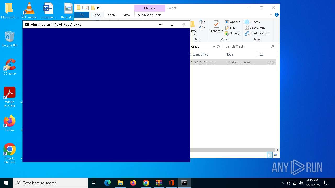Screen dimensions: 335x188
Task: Select the Firefox desktop shortcut
Action: 10,123
